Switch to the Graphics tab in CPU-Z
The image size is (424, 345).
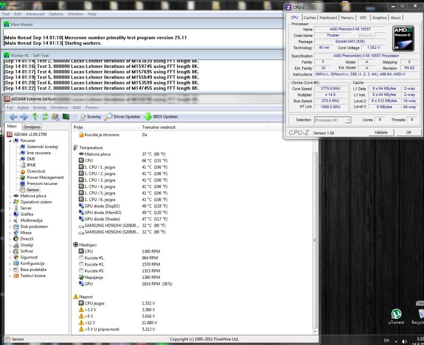(379, 18)
